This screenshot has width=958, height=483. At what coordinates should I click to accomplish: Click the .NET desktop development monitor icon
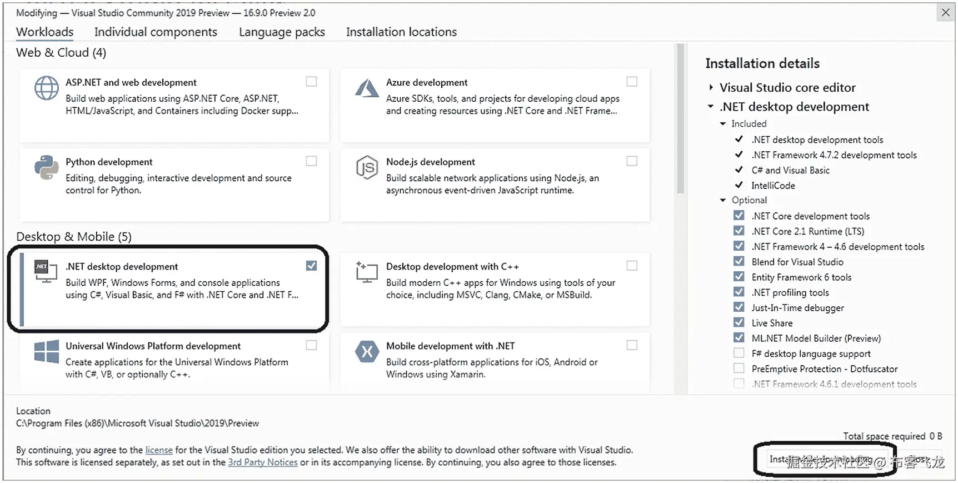coord(46,271)
